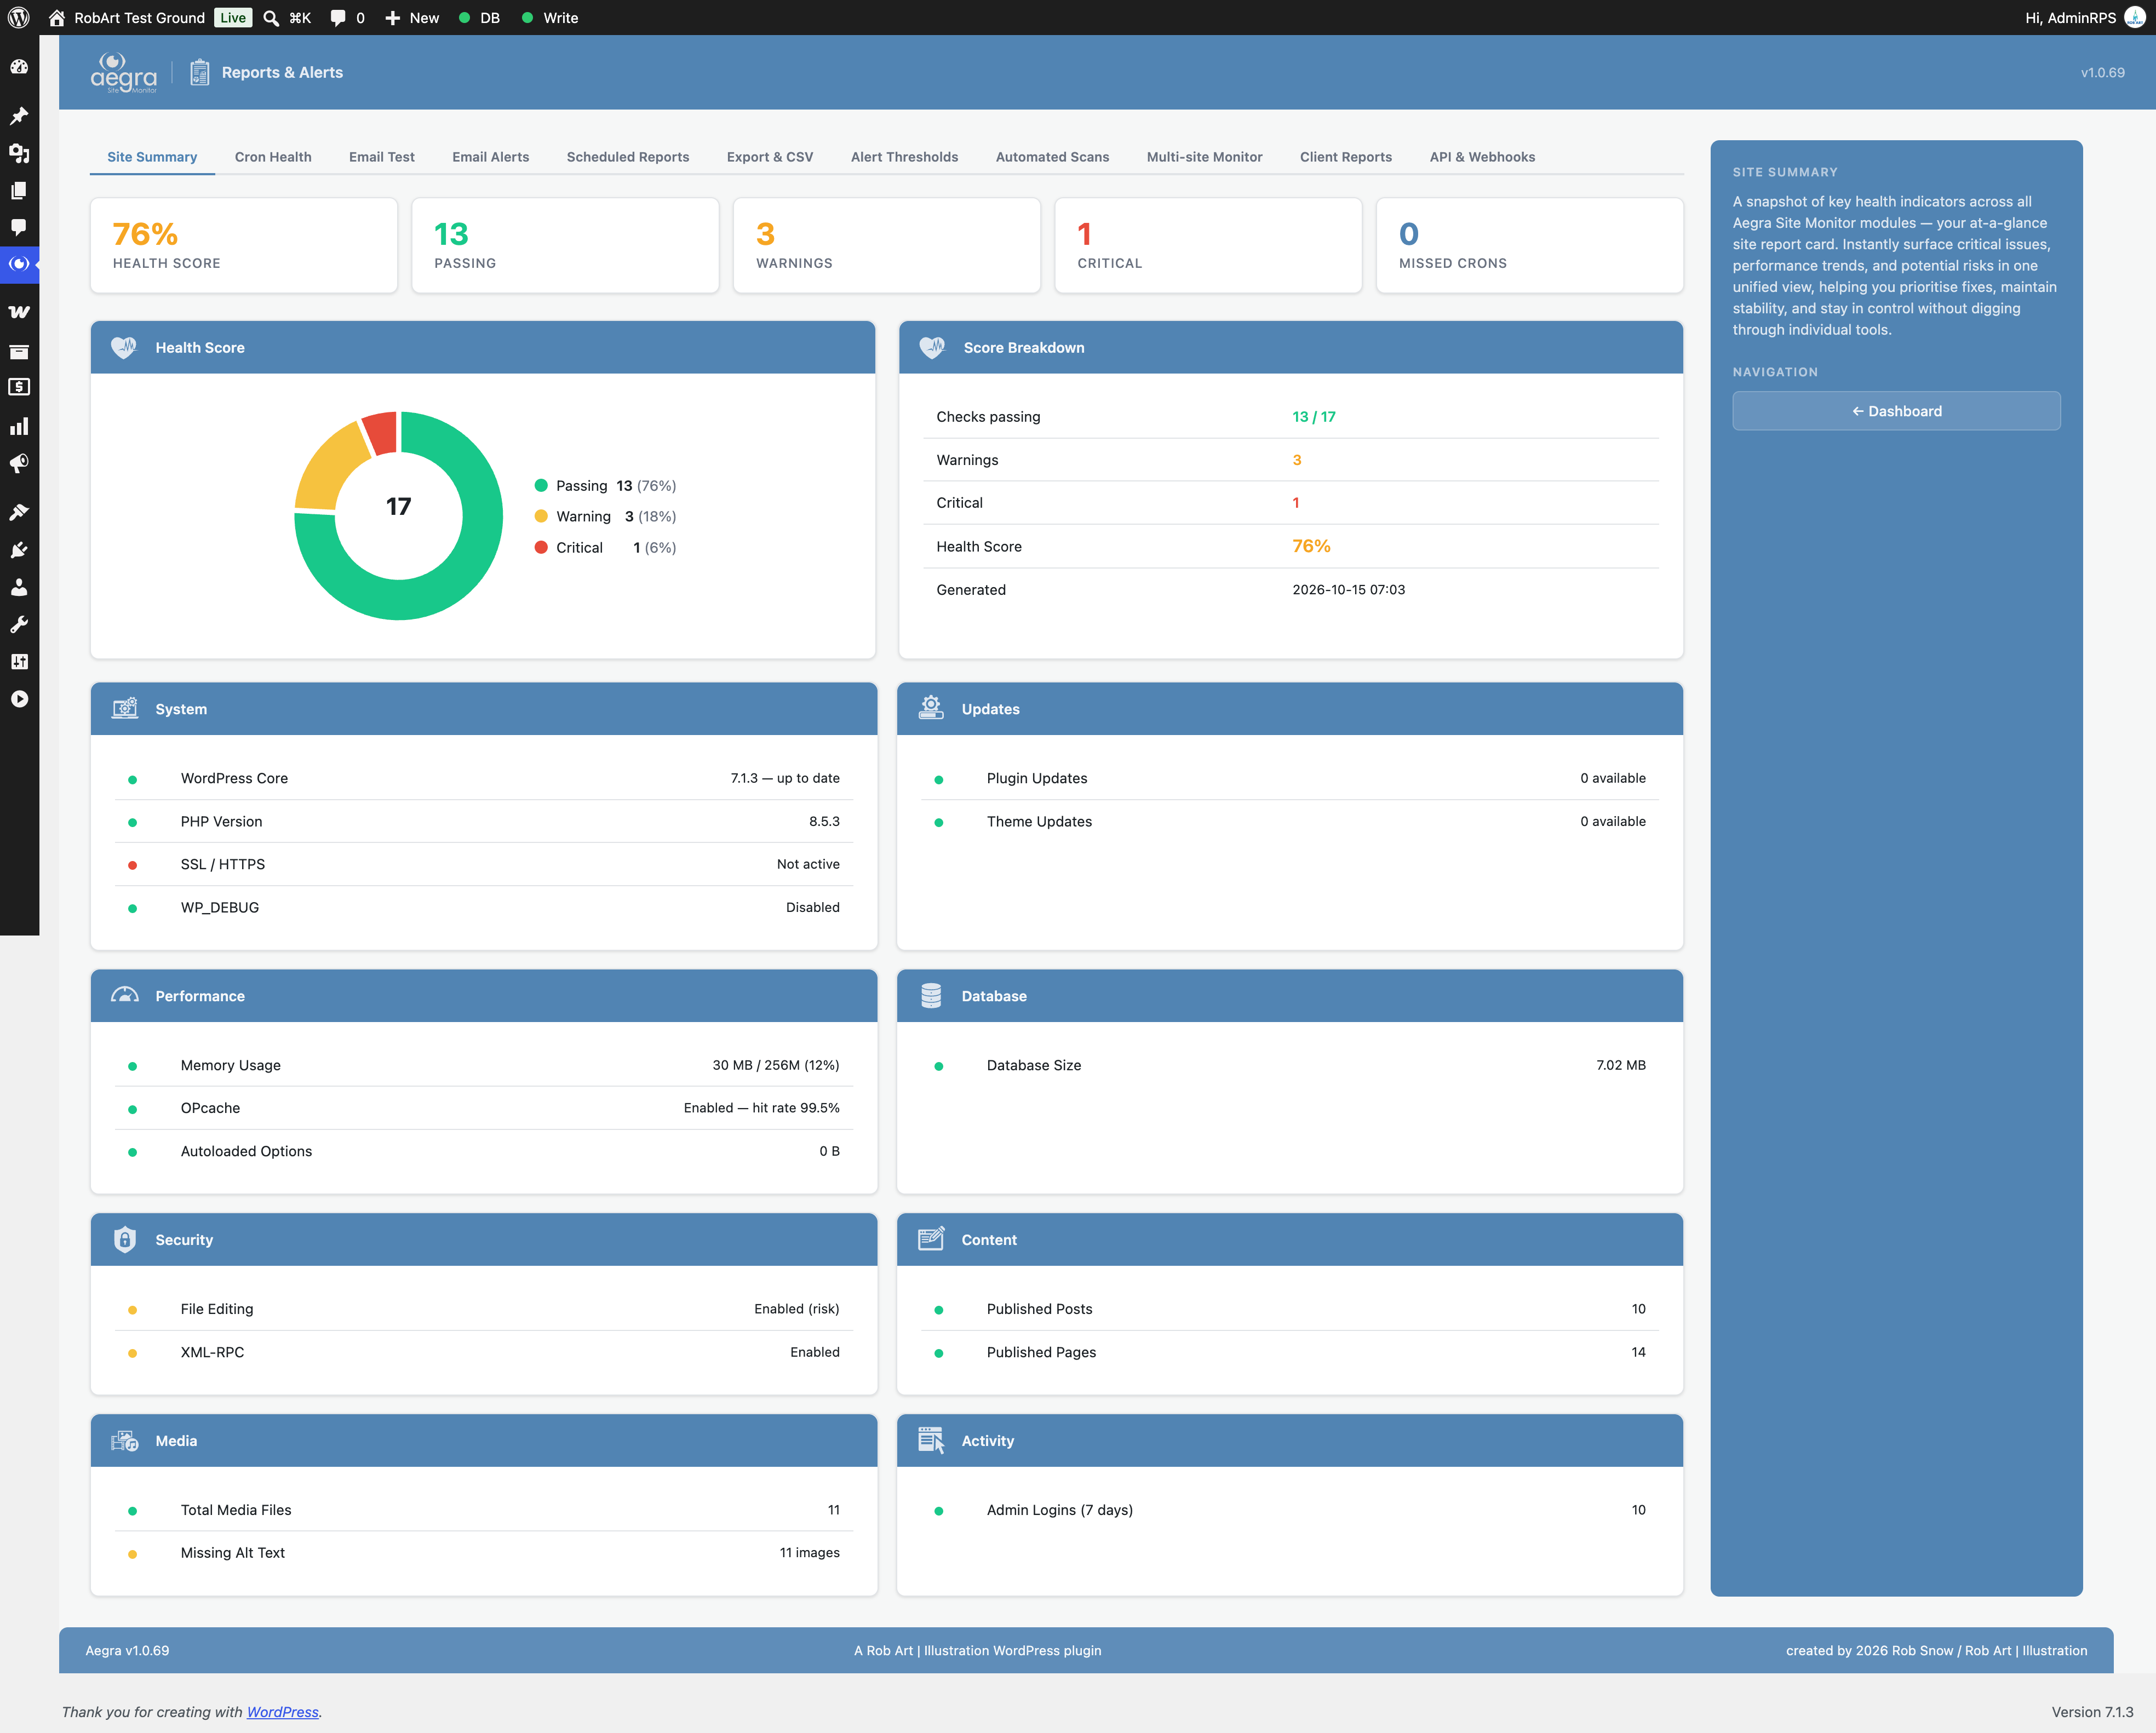The width and height of the screenshot is (2156, 1733).
Task: Open the Pages icon in sidebar
Action: (x=19, y=190)
